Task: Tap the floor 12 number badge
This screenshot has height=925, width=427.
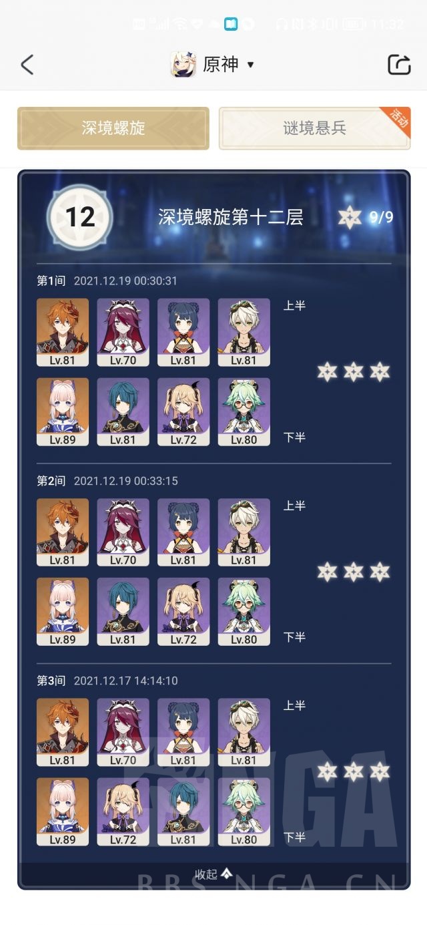Action: (80, 217)
